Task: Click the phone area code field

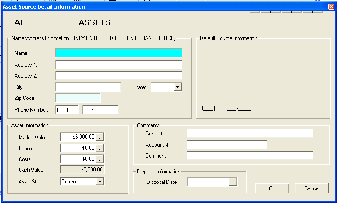Action: click(x=67, y=109)
